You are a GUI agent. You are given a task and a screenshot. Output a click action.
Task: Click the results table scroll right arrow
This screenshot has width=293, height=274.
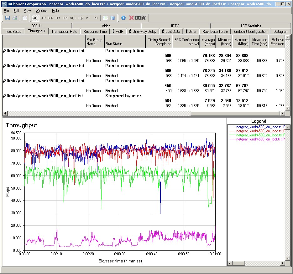(283, 113)
